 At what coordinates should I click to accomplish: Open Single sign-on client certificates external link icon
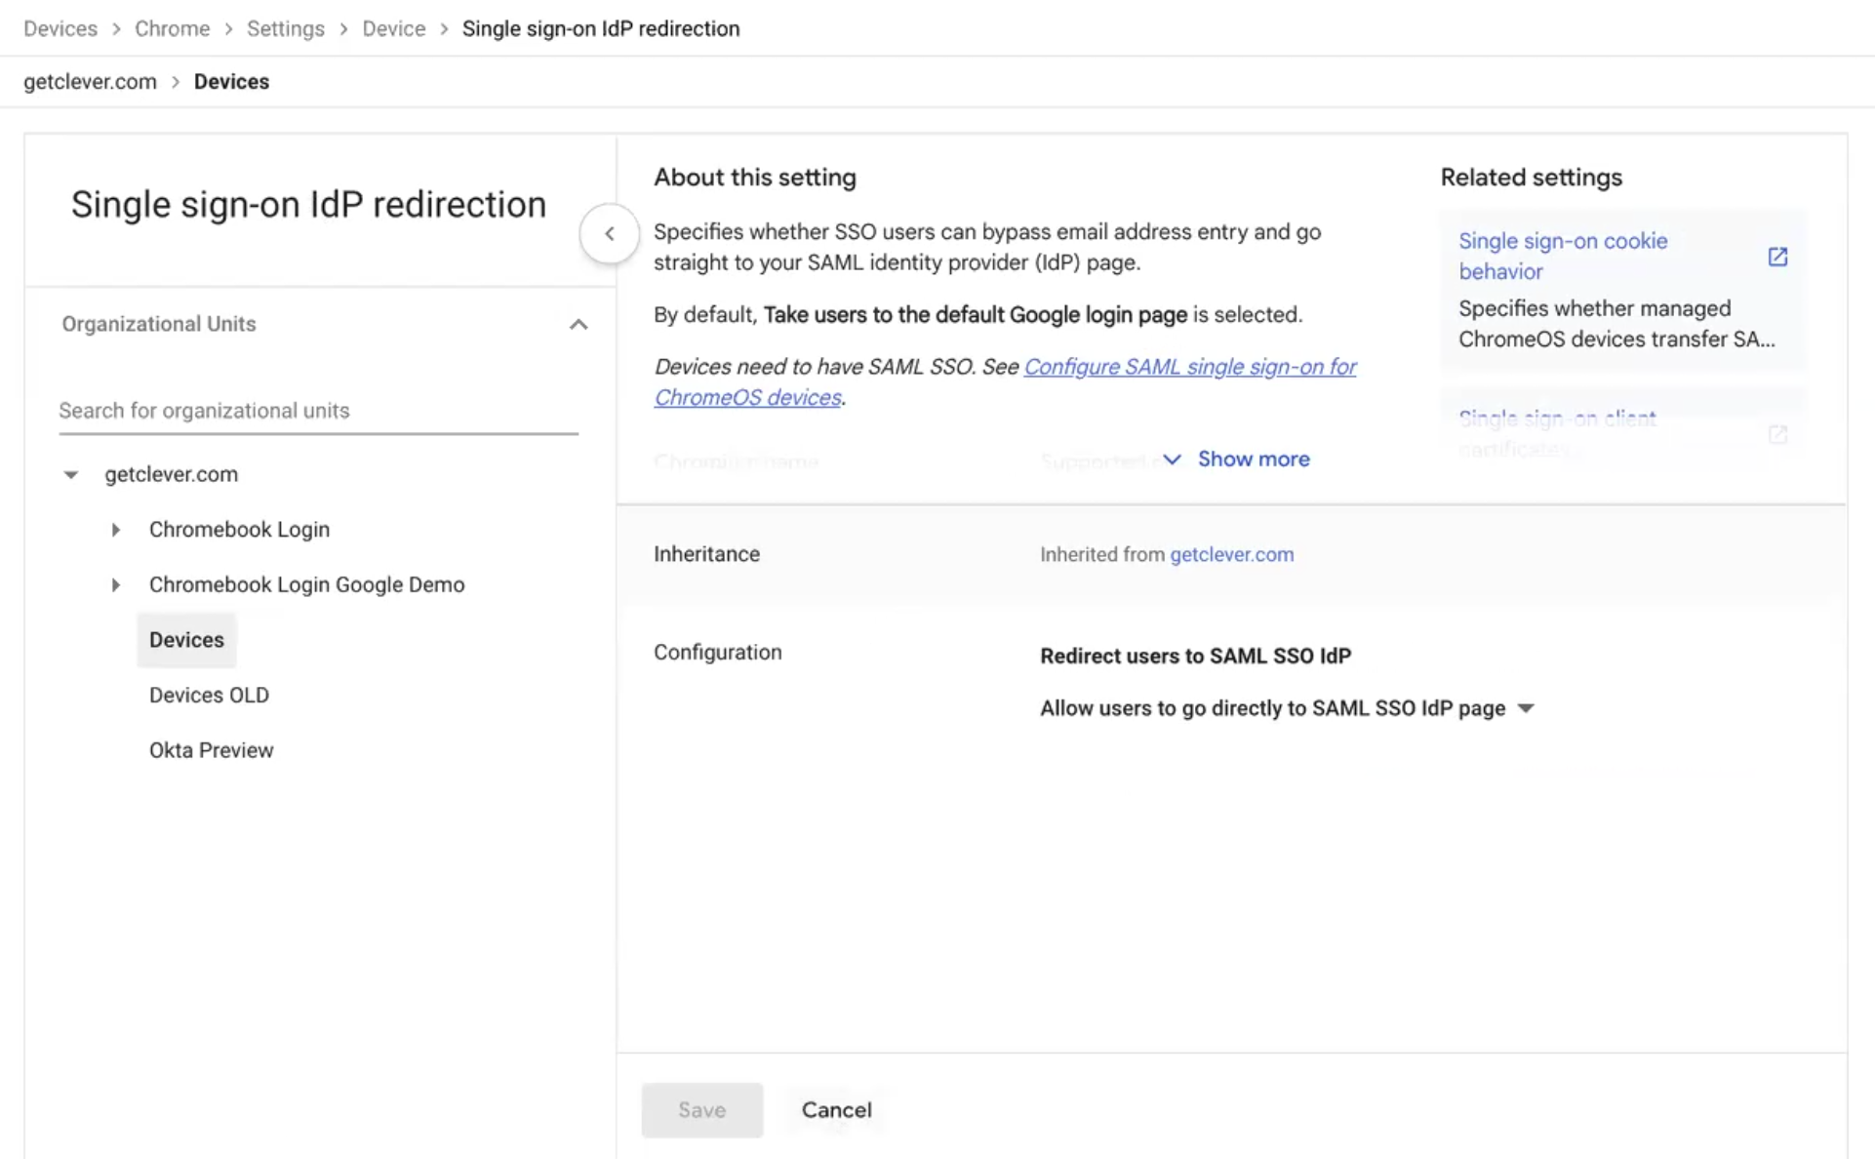[1777, 434]
